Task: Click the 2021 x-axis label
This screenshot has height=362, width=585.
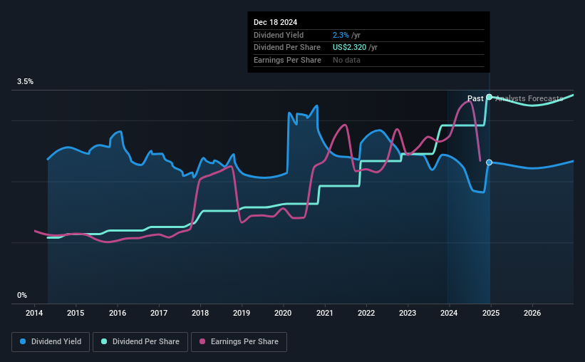Action: pos(325,313)
